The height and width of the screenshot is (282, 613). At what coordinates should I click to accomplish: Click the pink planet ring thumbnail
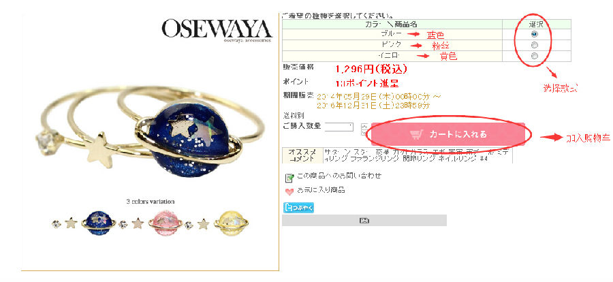click(166, 223)
